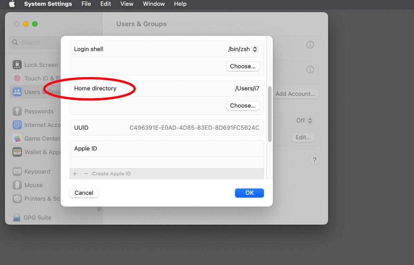The width and height of the screenshot is (414, 265).
Task: Select Keyboard settings icon
Action: (17, 171)
